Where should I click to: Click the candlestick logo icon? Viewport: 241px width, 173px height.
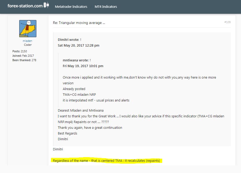pos(46,5)
